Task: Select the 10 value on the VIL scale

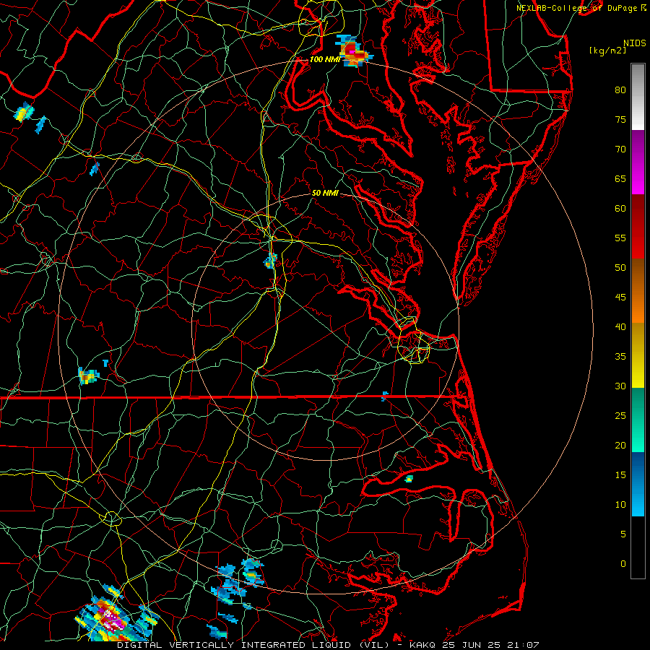Action: point(620,505)
